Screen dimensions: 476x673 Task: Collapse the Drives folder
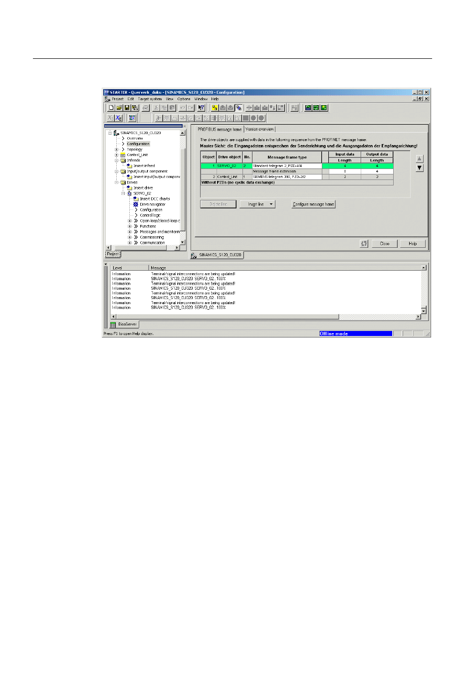click(116, 182)
